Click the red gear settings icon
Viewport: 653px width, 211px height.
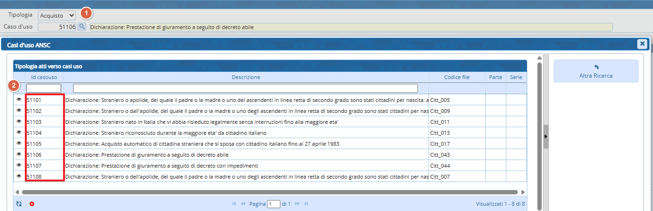point(32,204)
